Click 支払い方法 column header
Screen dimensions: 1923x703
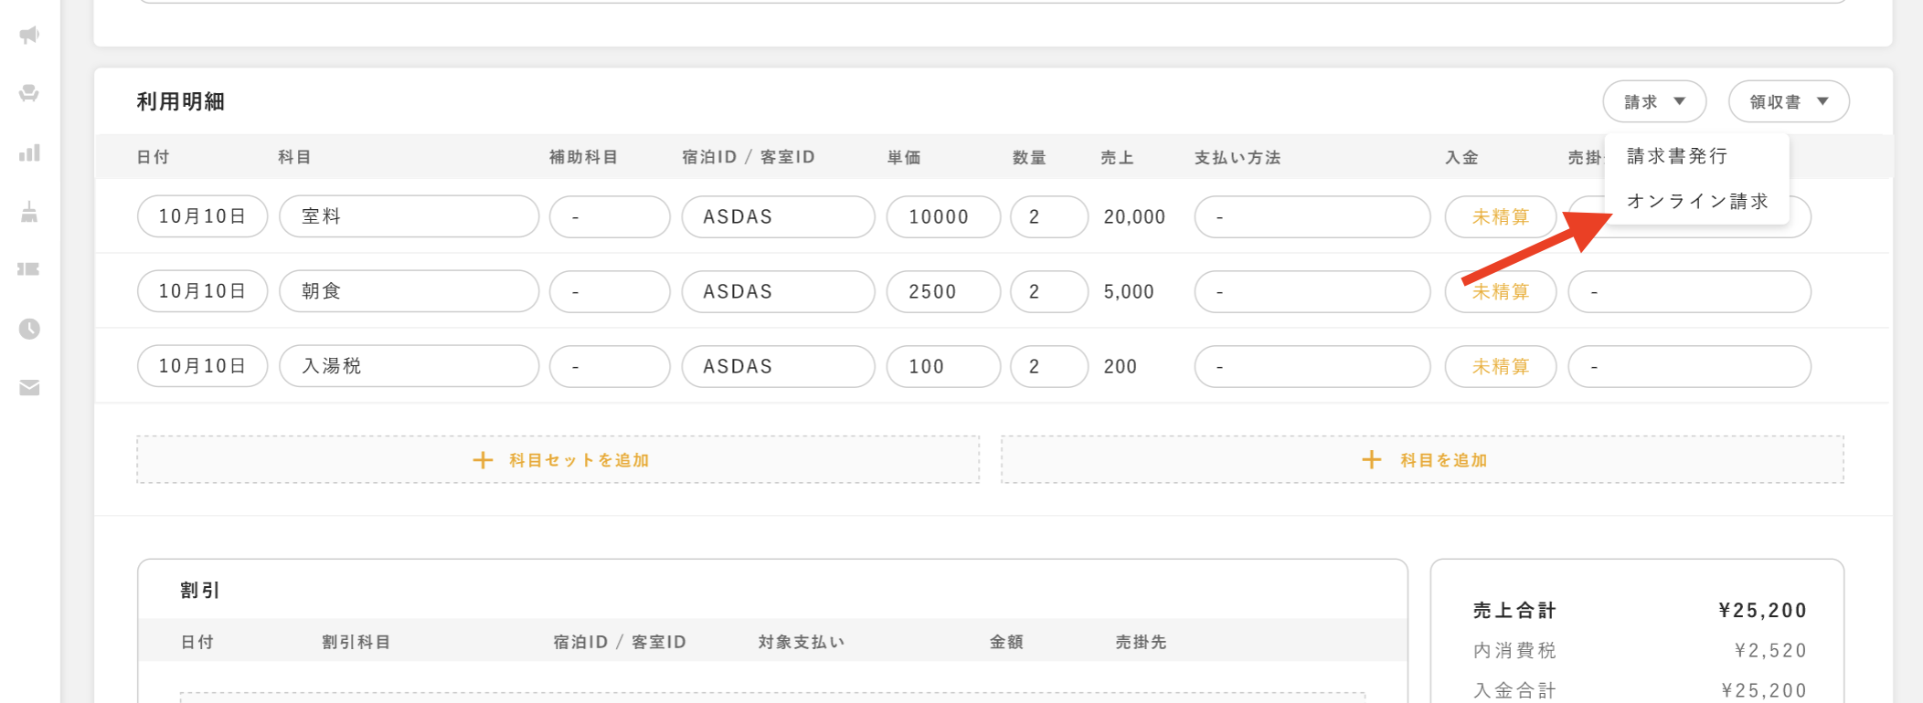click(1238, 158)
